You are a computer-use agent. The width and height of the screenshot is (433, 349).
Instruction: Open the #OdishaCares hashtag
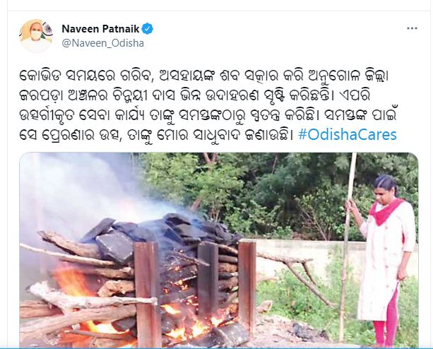348,135
